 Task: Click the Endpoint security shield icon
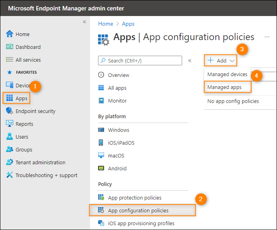[x=10, y=111]
